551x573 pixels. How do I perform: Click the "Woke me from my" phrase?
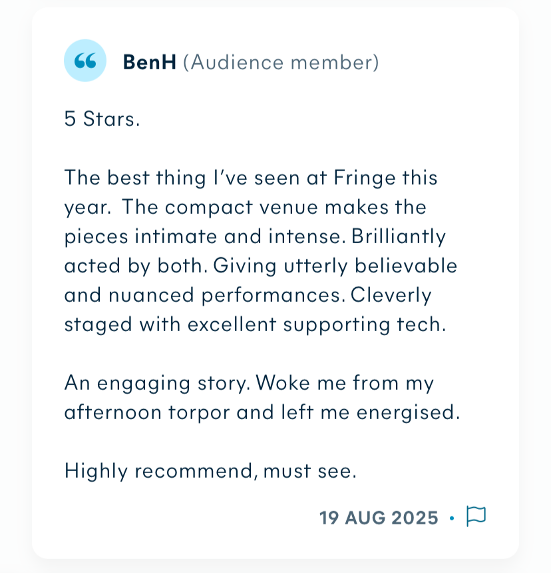(x=345, y=383)
